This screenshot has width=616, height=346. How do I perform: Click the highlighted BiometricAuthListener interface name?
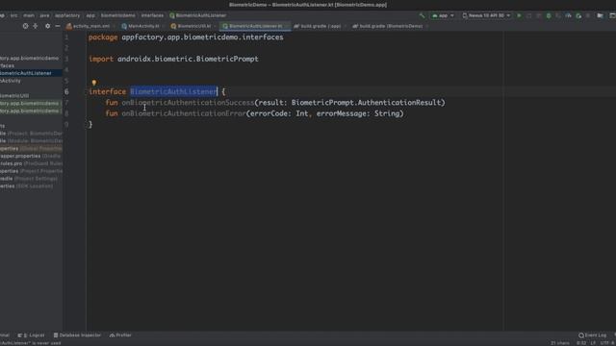pyautogui.click(x=173, y=92)
